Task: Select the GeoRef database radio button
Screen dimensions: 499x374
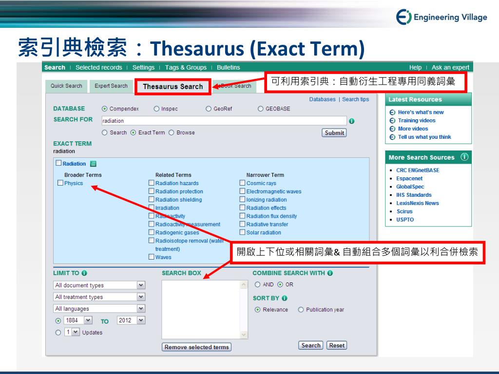Action: pyautogui.click(x=209, y=109)
